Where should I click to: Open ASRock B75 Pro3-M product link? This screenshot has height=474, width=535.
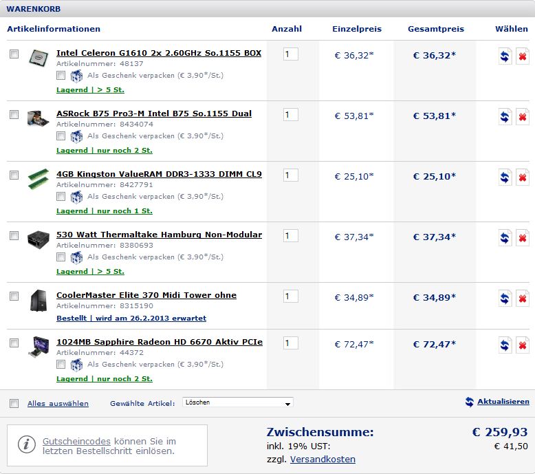point(154,114)
